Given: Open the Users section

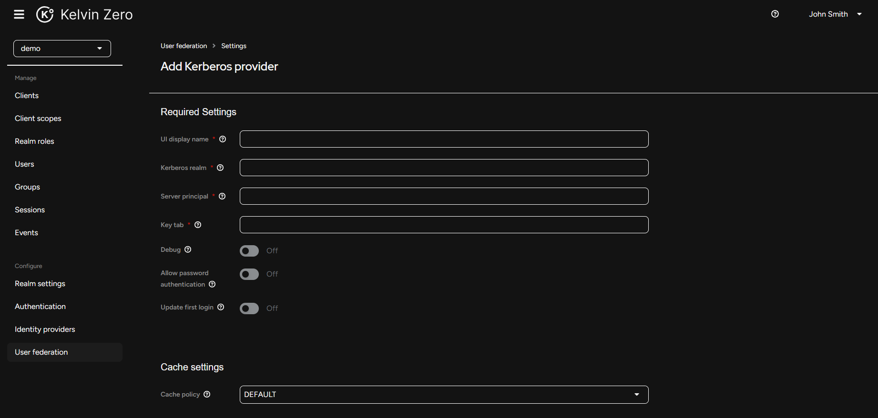Looking at the screenshot, I should pos(65,164).
